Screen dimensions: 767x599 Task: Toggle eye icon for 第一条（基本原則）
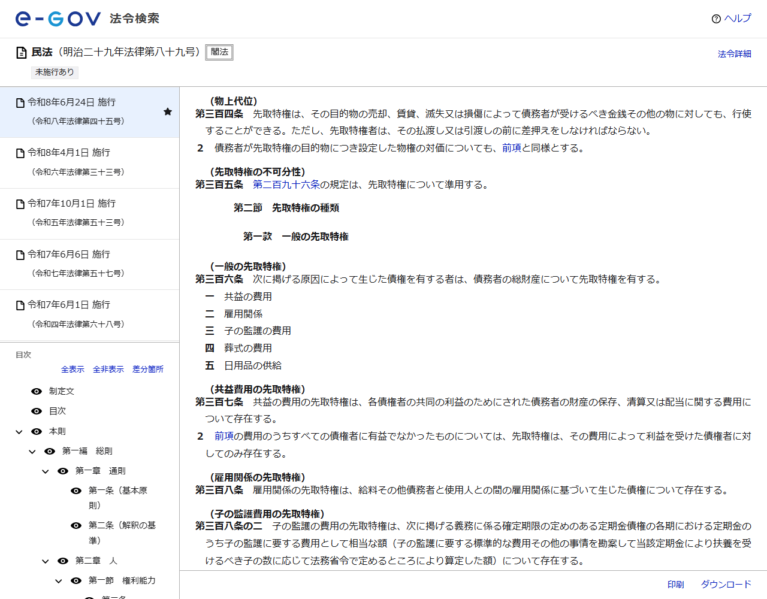(76, 491)
